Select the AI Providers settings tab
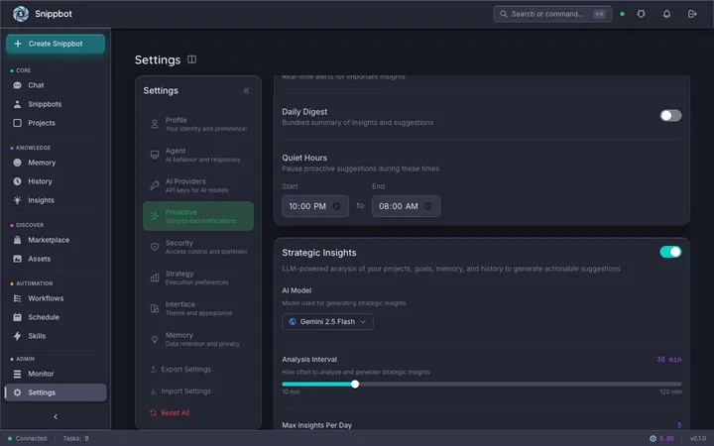 (x=198, y=185)
